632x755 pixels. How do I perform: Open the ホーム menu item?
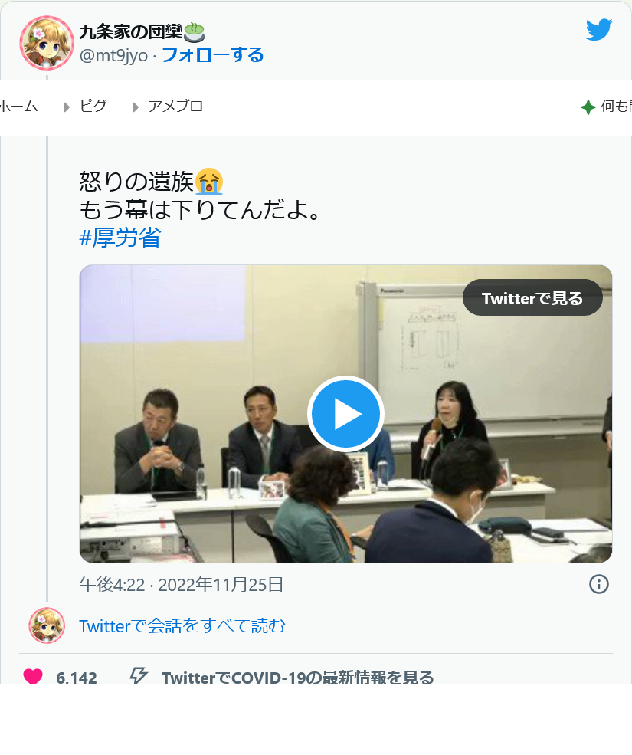point(19,106)
